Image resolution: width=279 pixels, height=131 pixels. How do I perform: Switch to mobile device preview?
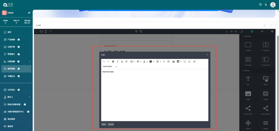(46, 32)
